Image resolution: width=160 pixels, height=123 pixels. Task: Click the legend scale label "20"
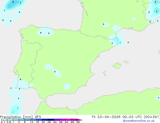[x=43, y=122]
